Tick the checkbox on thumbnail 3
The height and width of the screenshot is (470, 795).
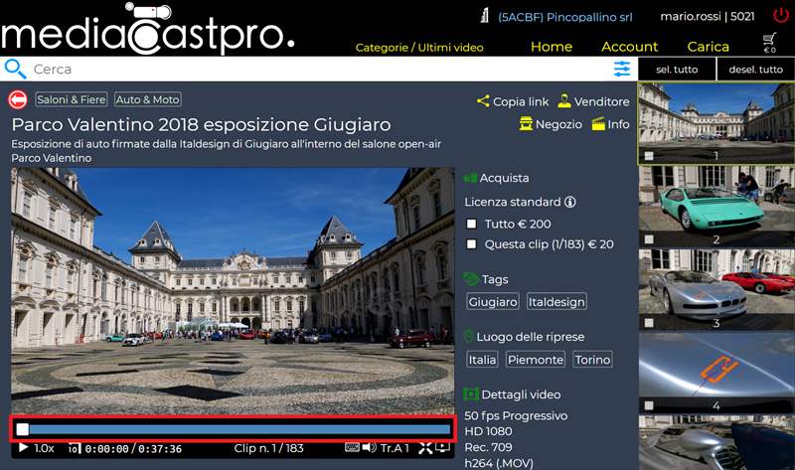point(649,323)
